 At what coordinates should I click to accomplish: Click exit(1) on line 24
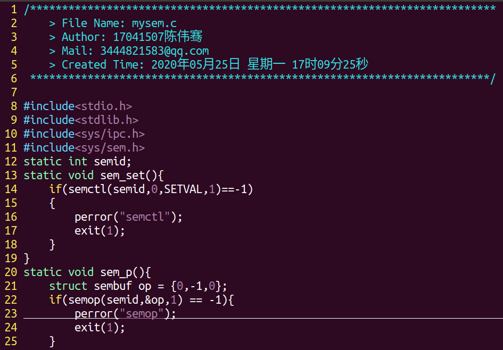[x=100, y=328]
